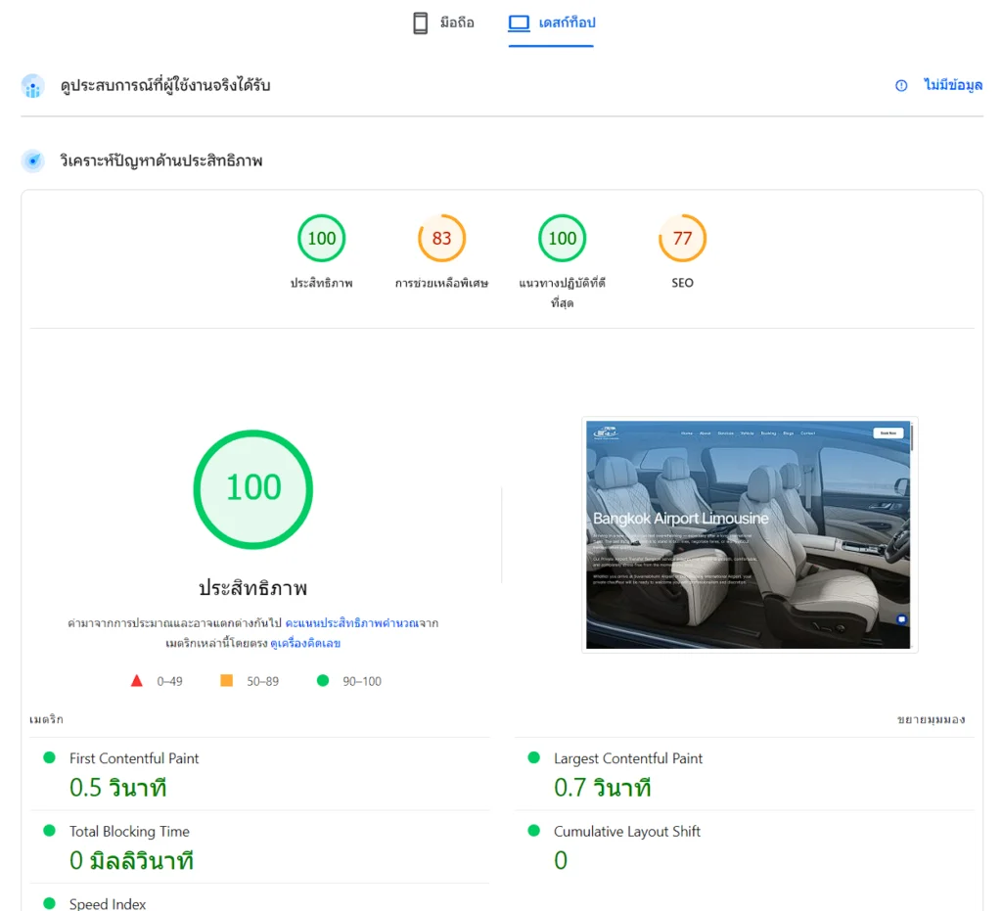1002x911 pixels.
Task: Open the 77 SEO score gauge
Action: pyautogui.click(x=682, y=239)
